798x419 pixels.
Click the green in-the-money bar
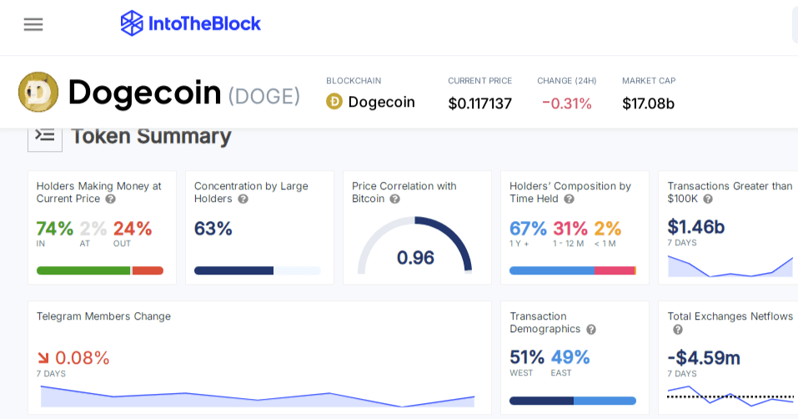[83, 270]
